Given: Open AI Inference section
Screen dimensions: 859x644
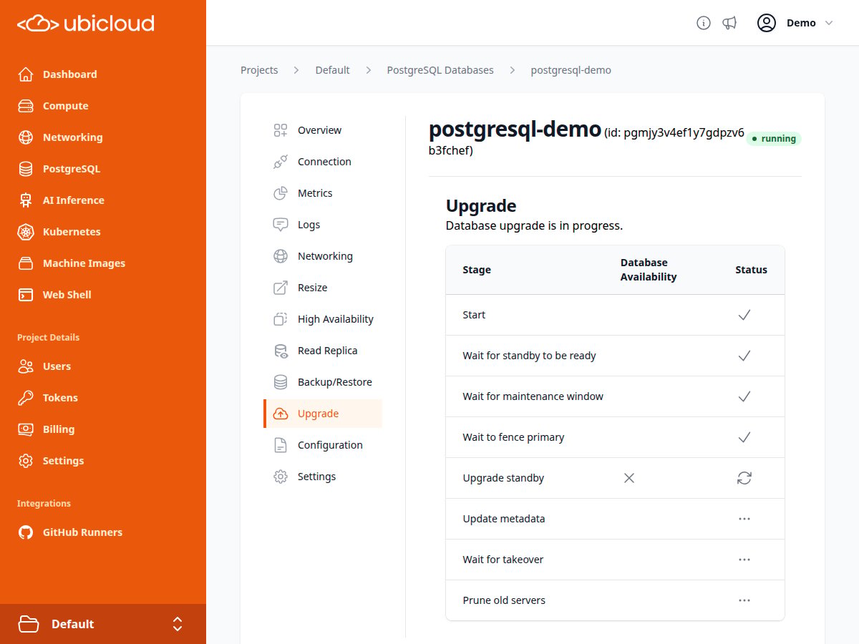Looking at the screenshot, I should coord(73,200).
